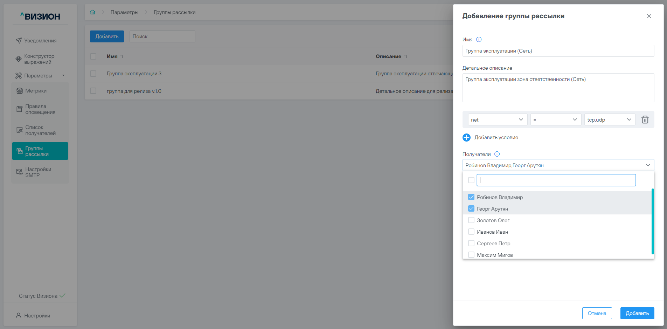Open Настройки SMTP in sidebar
The image size is (667, 329).
(38, 172)
